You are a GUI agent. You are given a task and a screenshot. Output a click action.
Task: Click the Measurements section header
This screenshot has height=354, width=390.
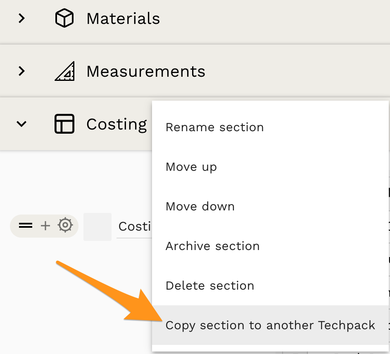coord(146,71)
